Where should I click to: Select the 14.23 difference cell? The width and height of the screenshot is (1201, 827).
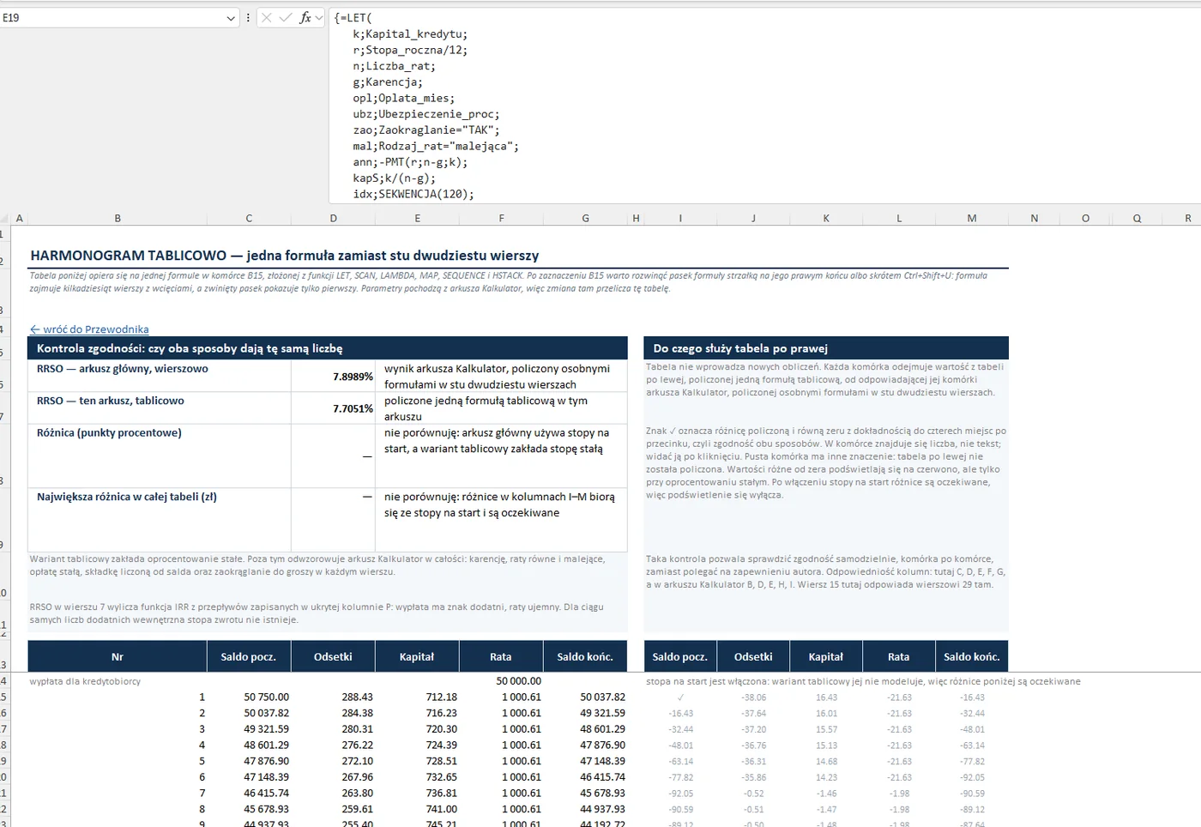click(x=826, y=777)
